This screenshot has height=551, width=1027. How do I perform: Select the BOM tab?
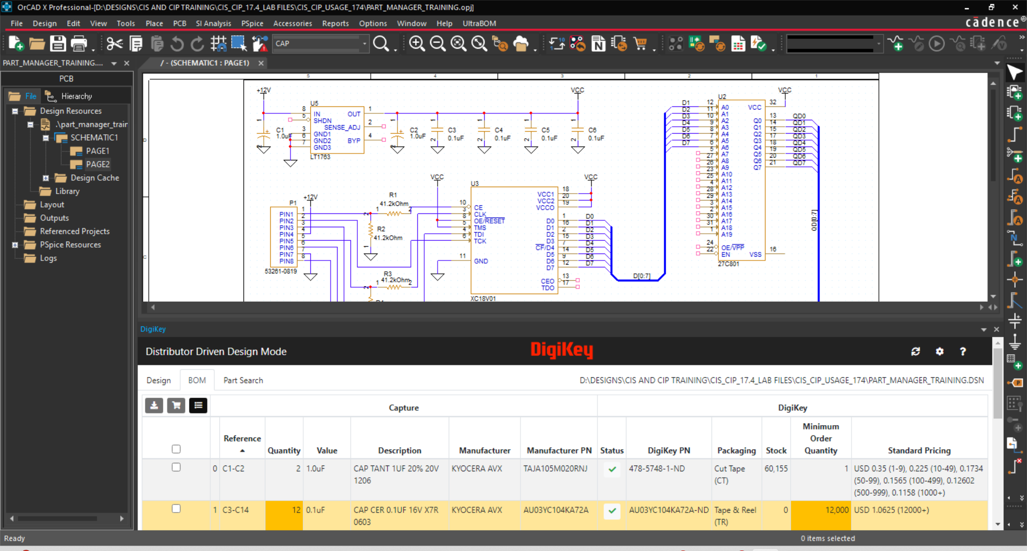click(197, 380)
